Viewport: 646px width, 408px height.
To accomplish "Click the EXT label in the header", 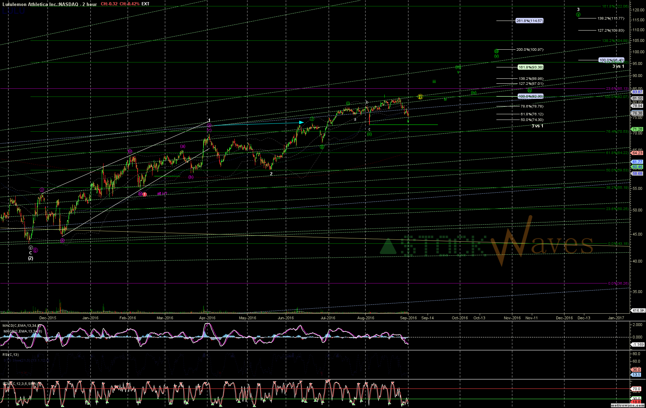I will [145, 4].
